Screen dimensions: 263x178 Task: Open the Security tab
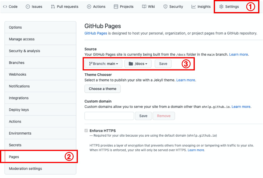(173, 7)
